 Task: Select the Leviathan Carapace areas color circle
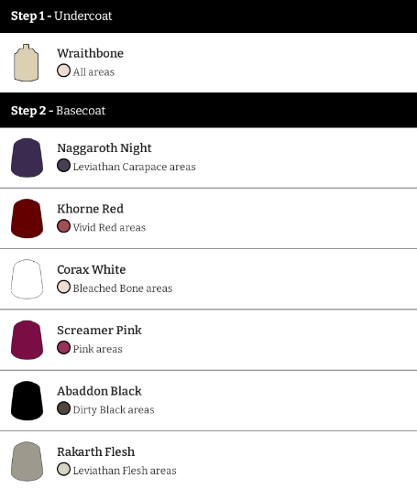pyautogui.click(x=63, y=165)
